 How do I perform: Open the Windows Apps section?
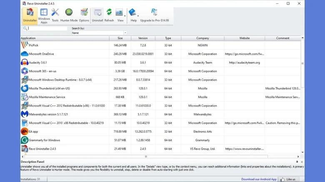pos(44,15)
